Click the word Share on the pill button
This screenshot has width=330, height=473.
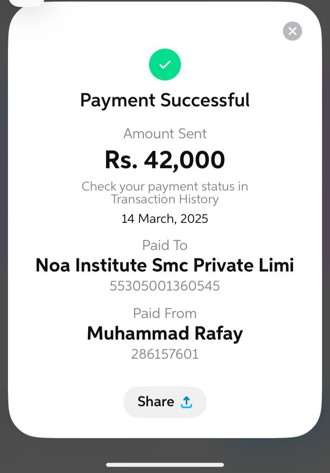coord(156,402)
